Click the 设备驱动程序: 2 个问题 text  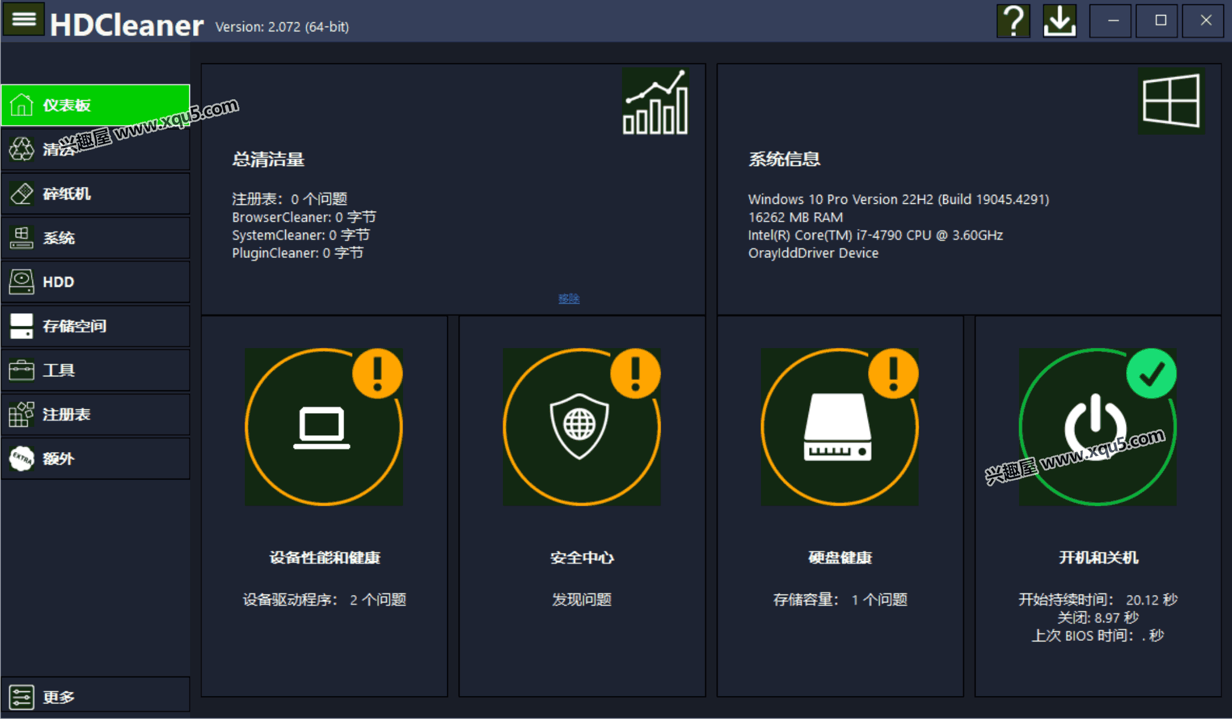[x=324, y=600]
